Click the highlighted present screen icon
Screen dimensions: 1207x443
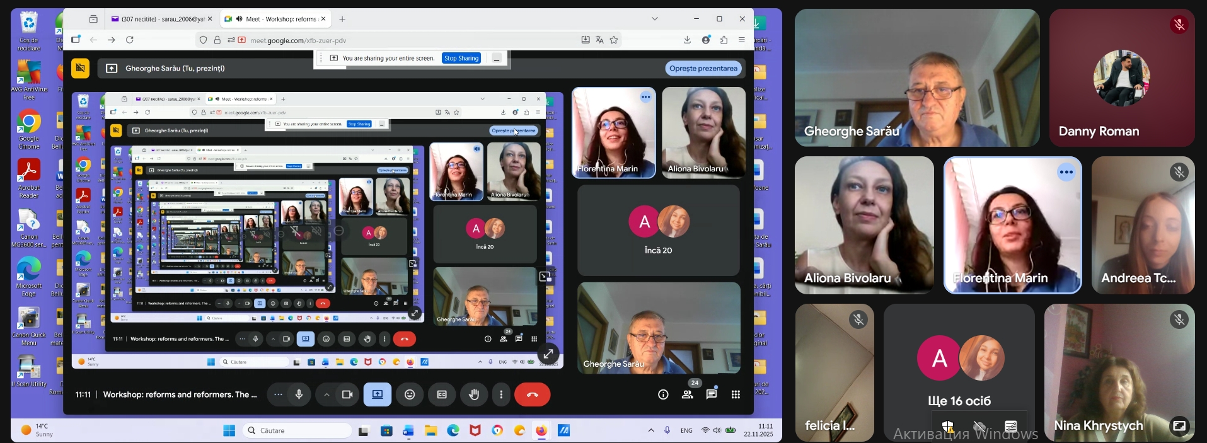378,394
